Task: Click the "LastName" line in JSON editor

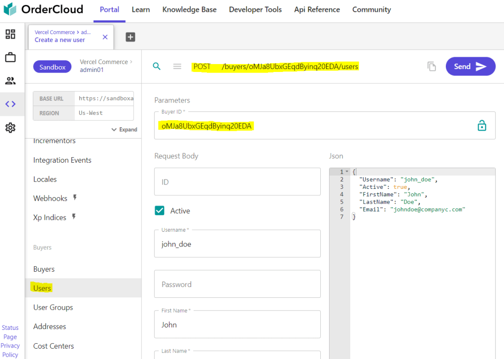Action: click(390, 202)
